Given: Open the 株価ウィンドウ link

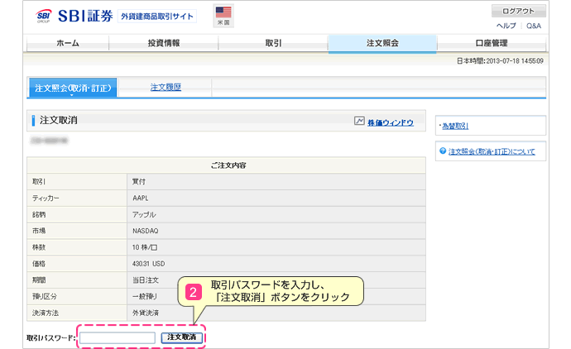Looking at the screenshot, I should coord(391,122).
